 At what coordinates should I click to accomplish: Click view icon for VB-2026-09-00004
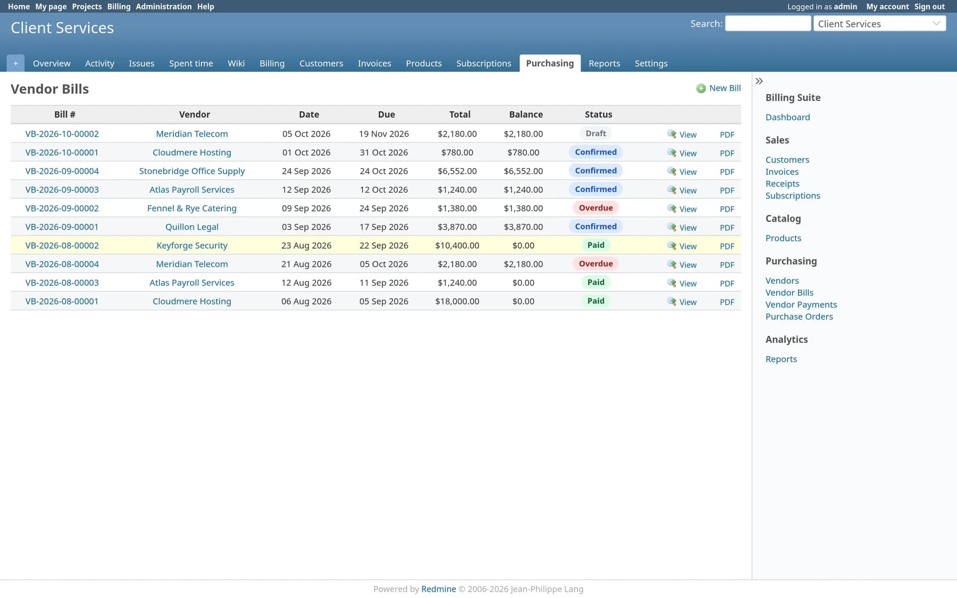tap(672, 171)
